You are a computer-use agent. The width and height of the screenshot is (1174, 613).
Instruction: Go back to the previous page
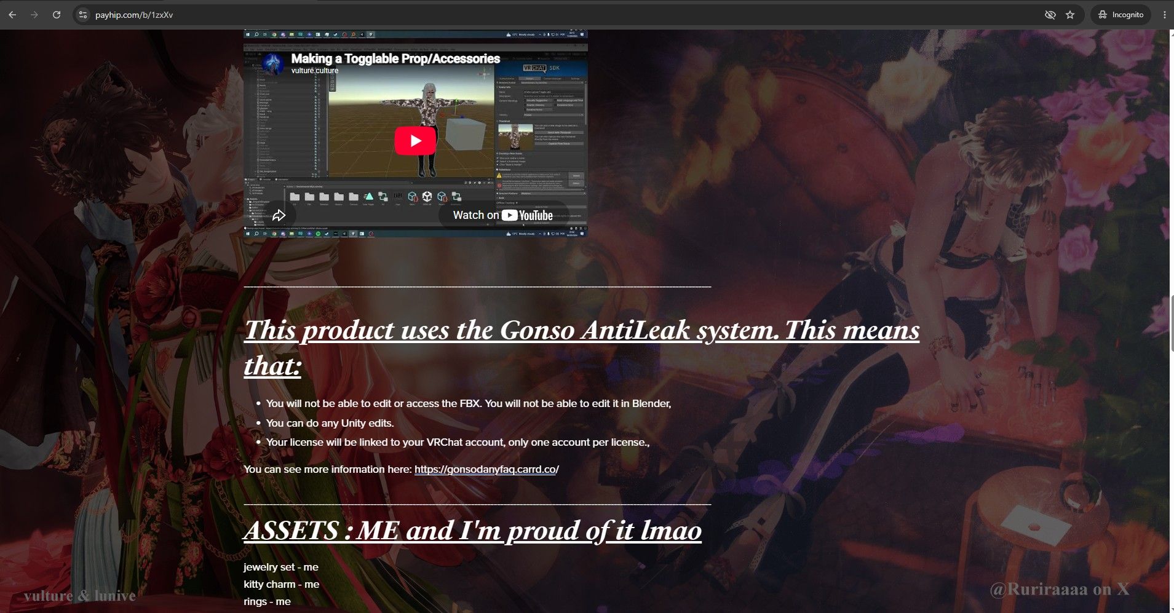(x=12, y=15)
